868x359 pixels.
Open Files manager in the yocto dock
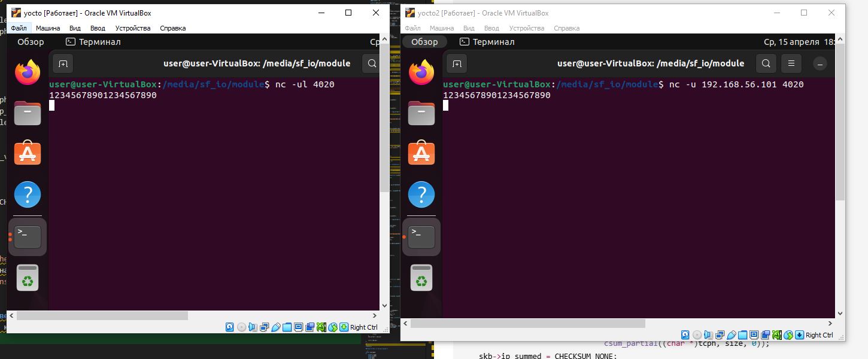(28, 113)
